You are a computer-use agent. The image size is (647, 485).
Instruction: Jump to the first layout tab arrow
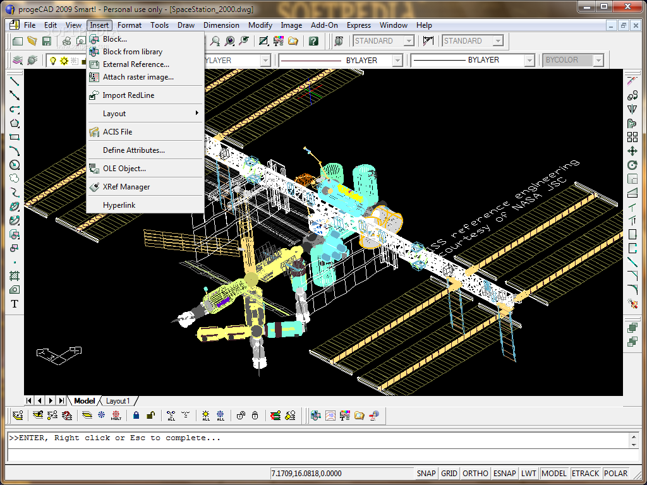click(x=28, y=400)
